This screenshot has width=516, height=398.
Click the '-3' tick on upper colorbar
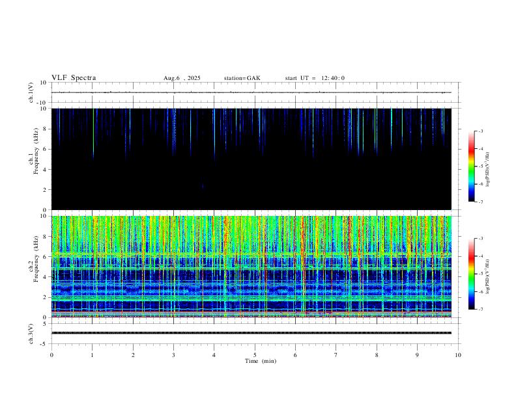[x=480, y=131]
